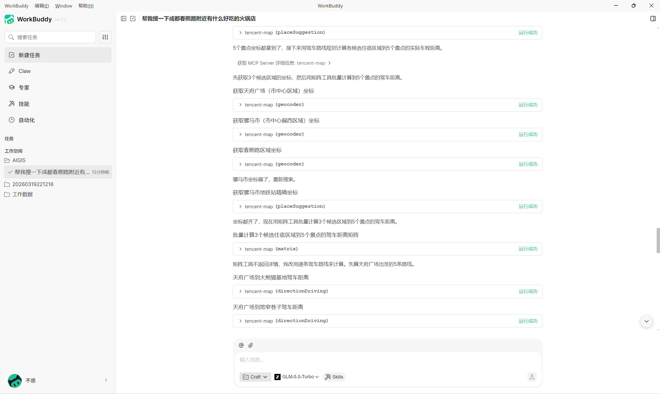Open the Craft mode dropdown
Screen dimensions: 660x394
255,377
